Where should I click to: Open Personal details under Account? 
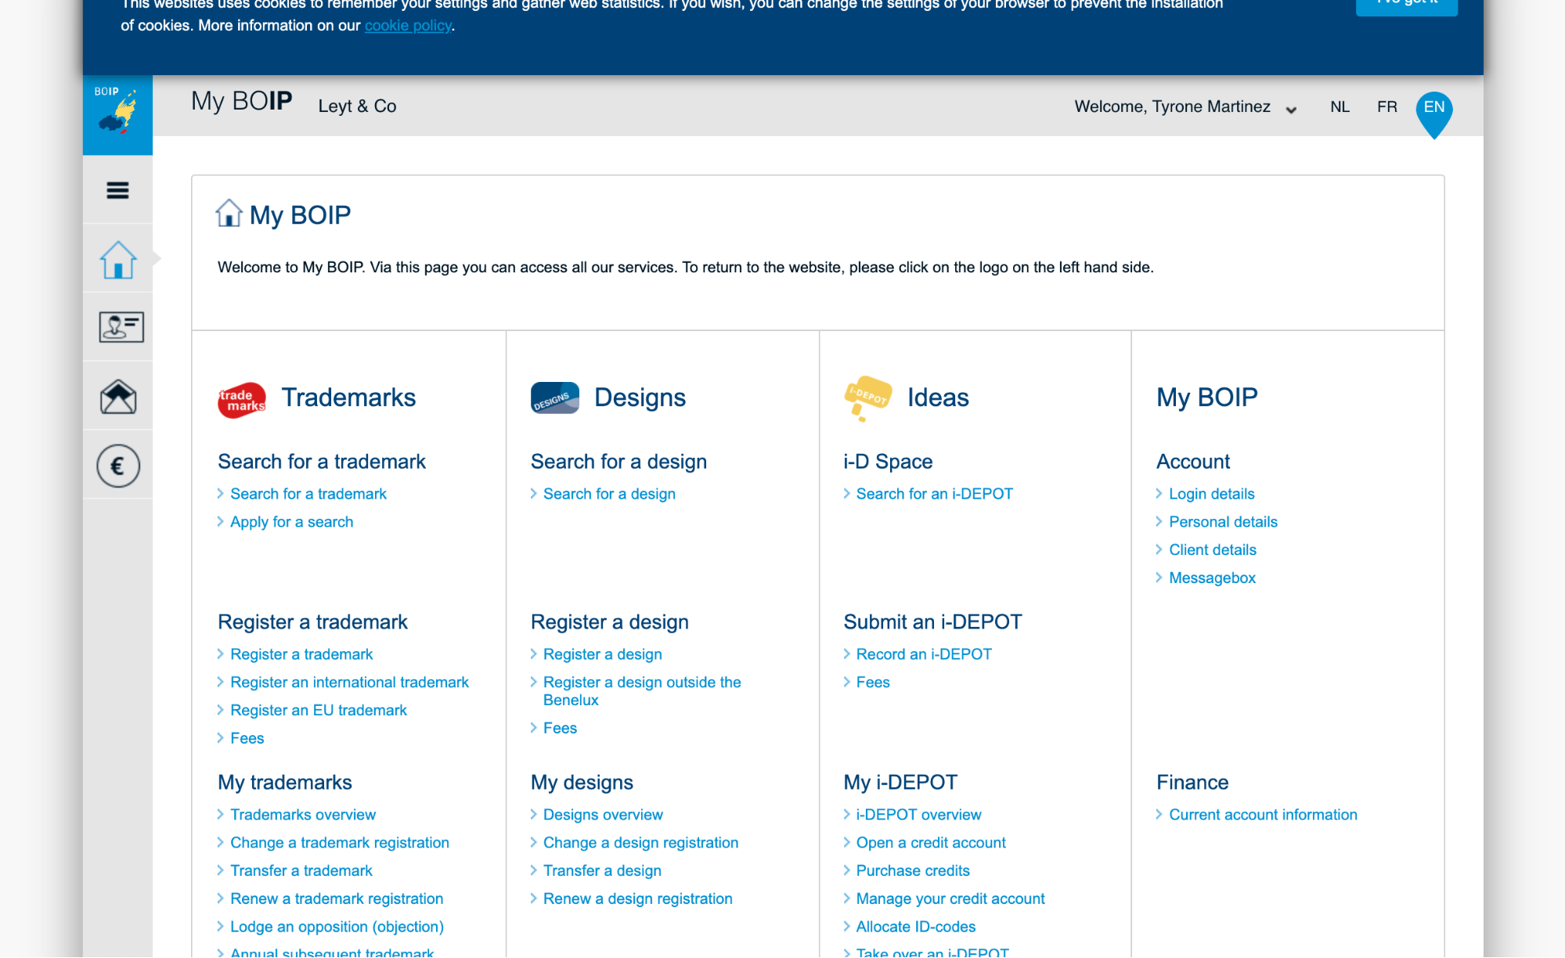(x=1223, y=522)
